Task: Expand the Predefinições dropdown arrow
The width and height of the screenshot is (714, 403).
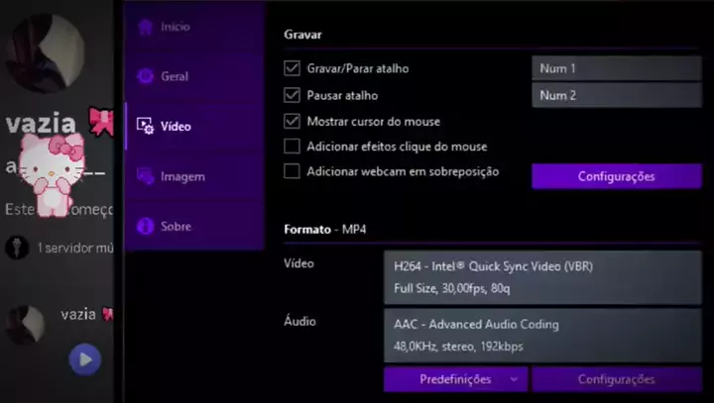Action: click(513, 379)
